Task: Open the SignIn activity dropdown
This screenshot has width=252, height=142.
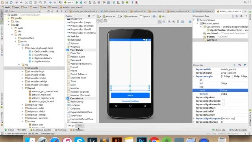Action: (145, 17)
